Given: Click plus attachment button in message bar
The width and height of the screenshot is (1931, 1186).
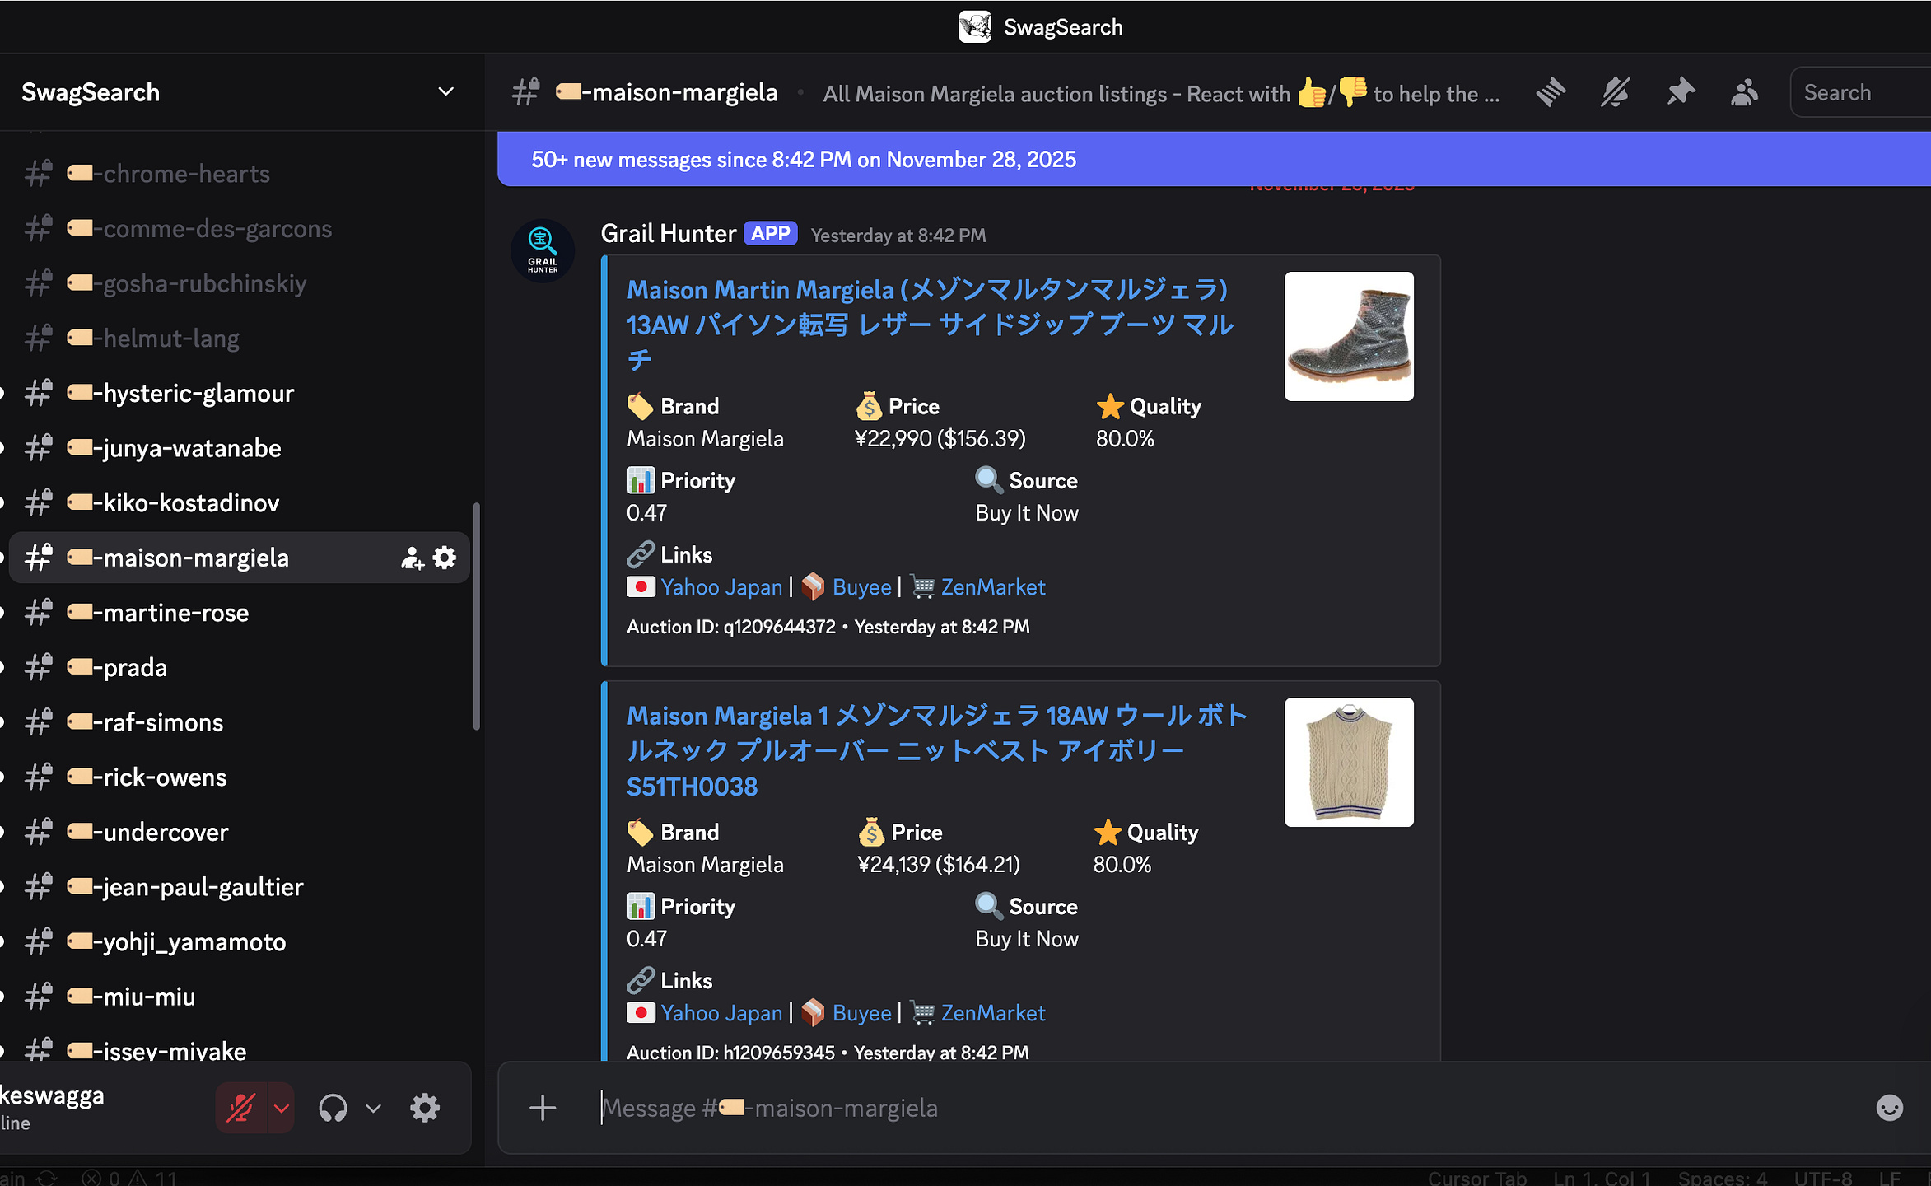Looking at the screenshot, I should (x=542, y=1108).
